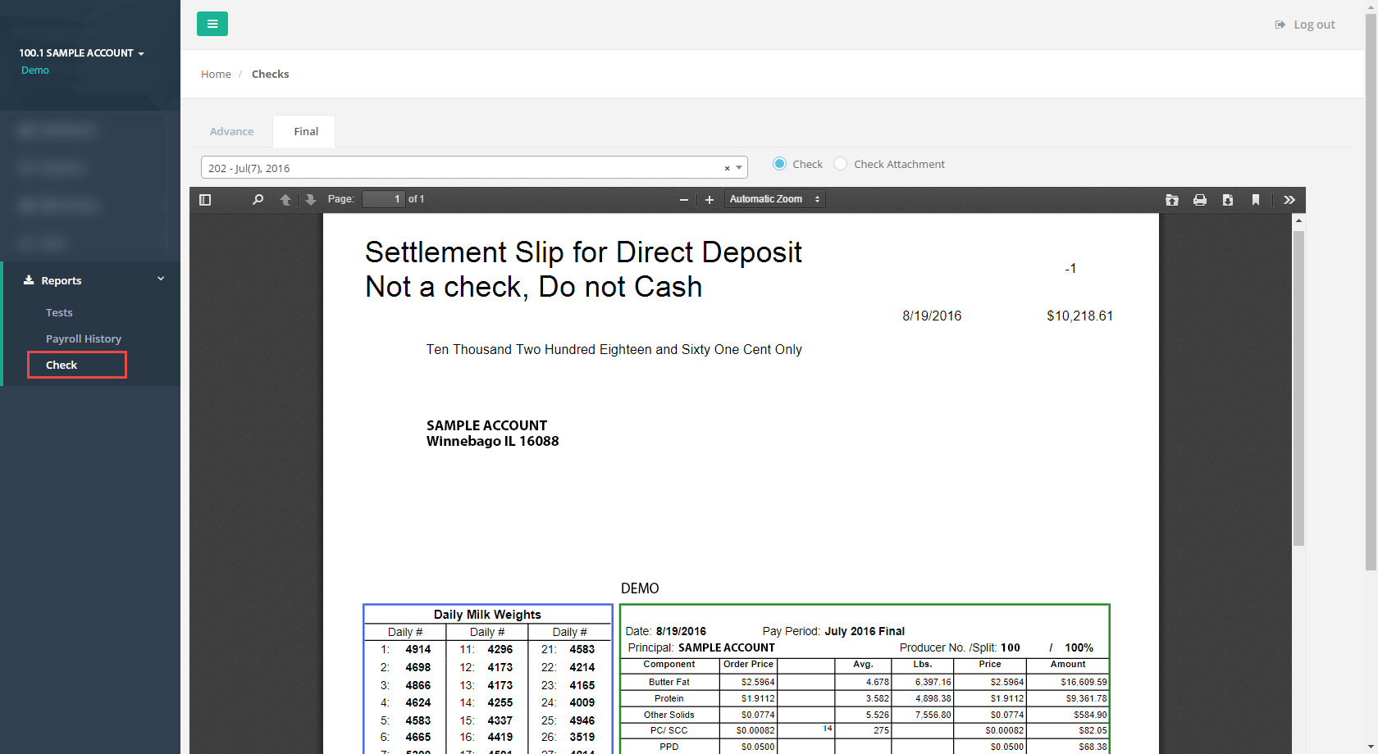The image size is (1378, 754).
Task: Open the pay period dropdown arrow
Action: pos(739,168)
